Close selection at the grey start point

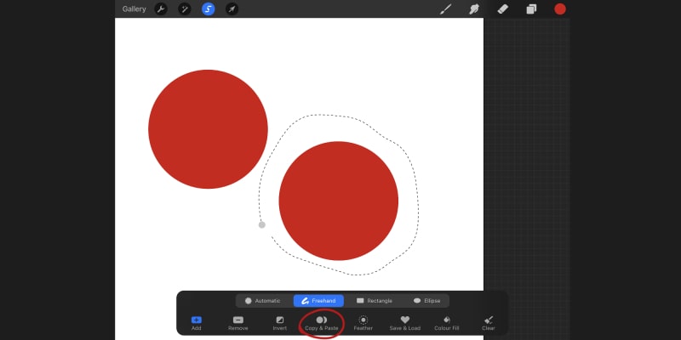pos(262,224)
